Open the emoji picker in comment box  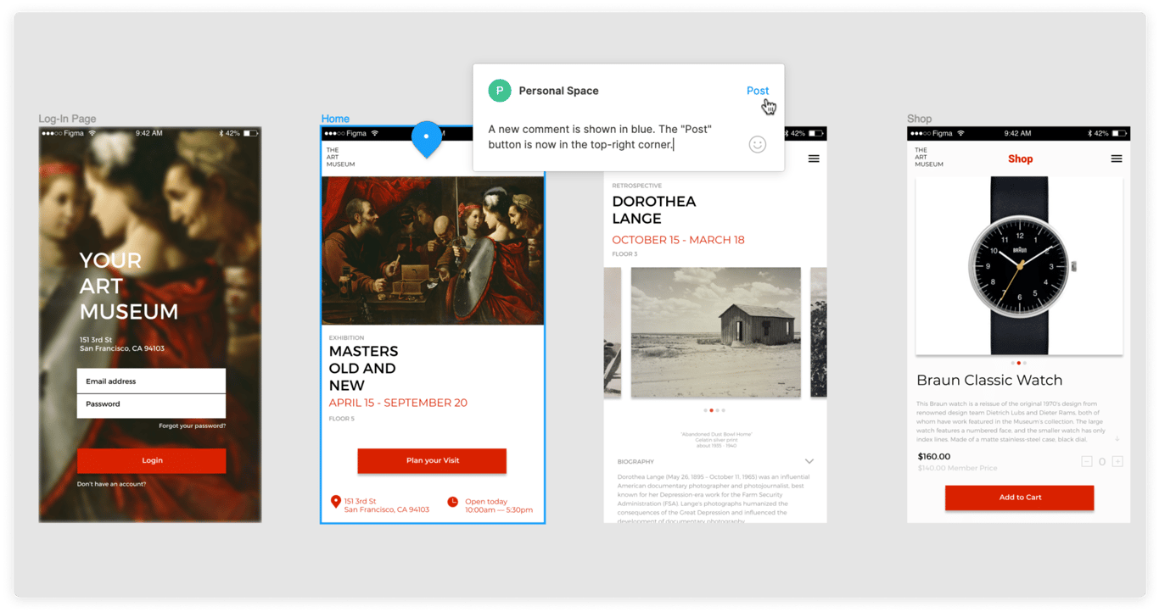tap(758, 145)
